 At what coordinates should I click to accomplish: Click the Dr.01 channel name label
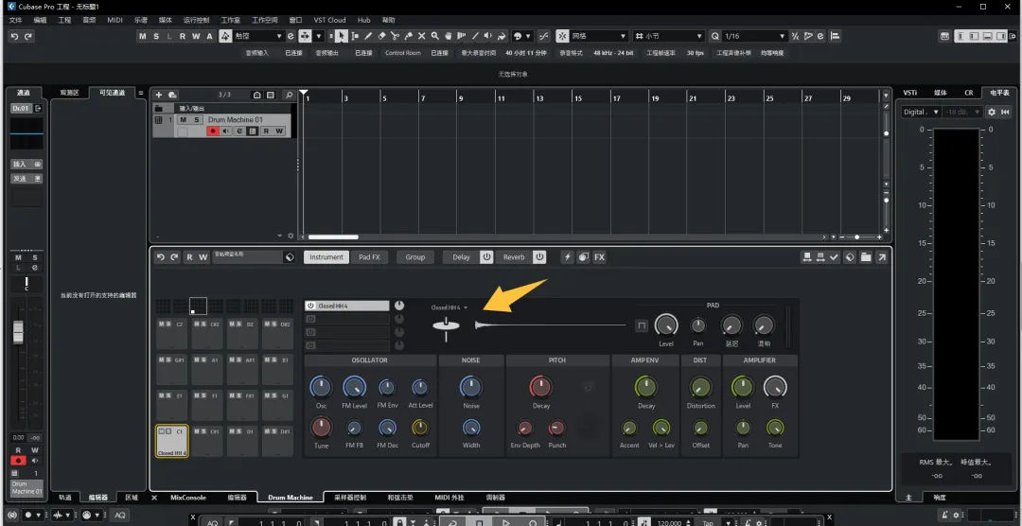pyautogui.click(x=22, y=108)
